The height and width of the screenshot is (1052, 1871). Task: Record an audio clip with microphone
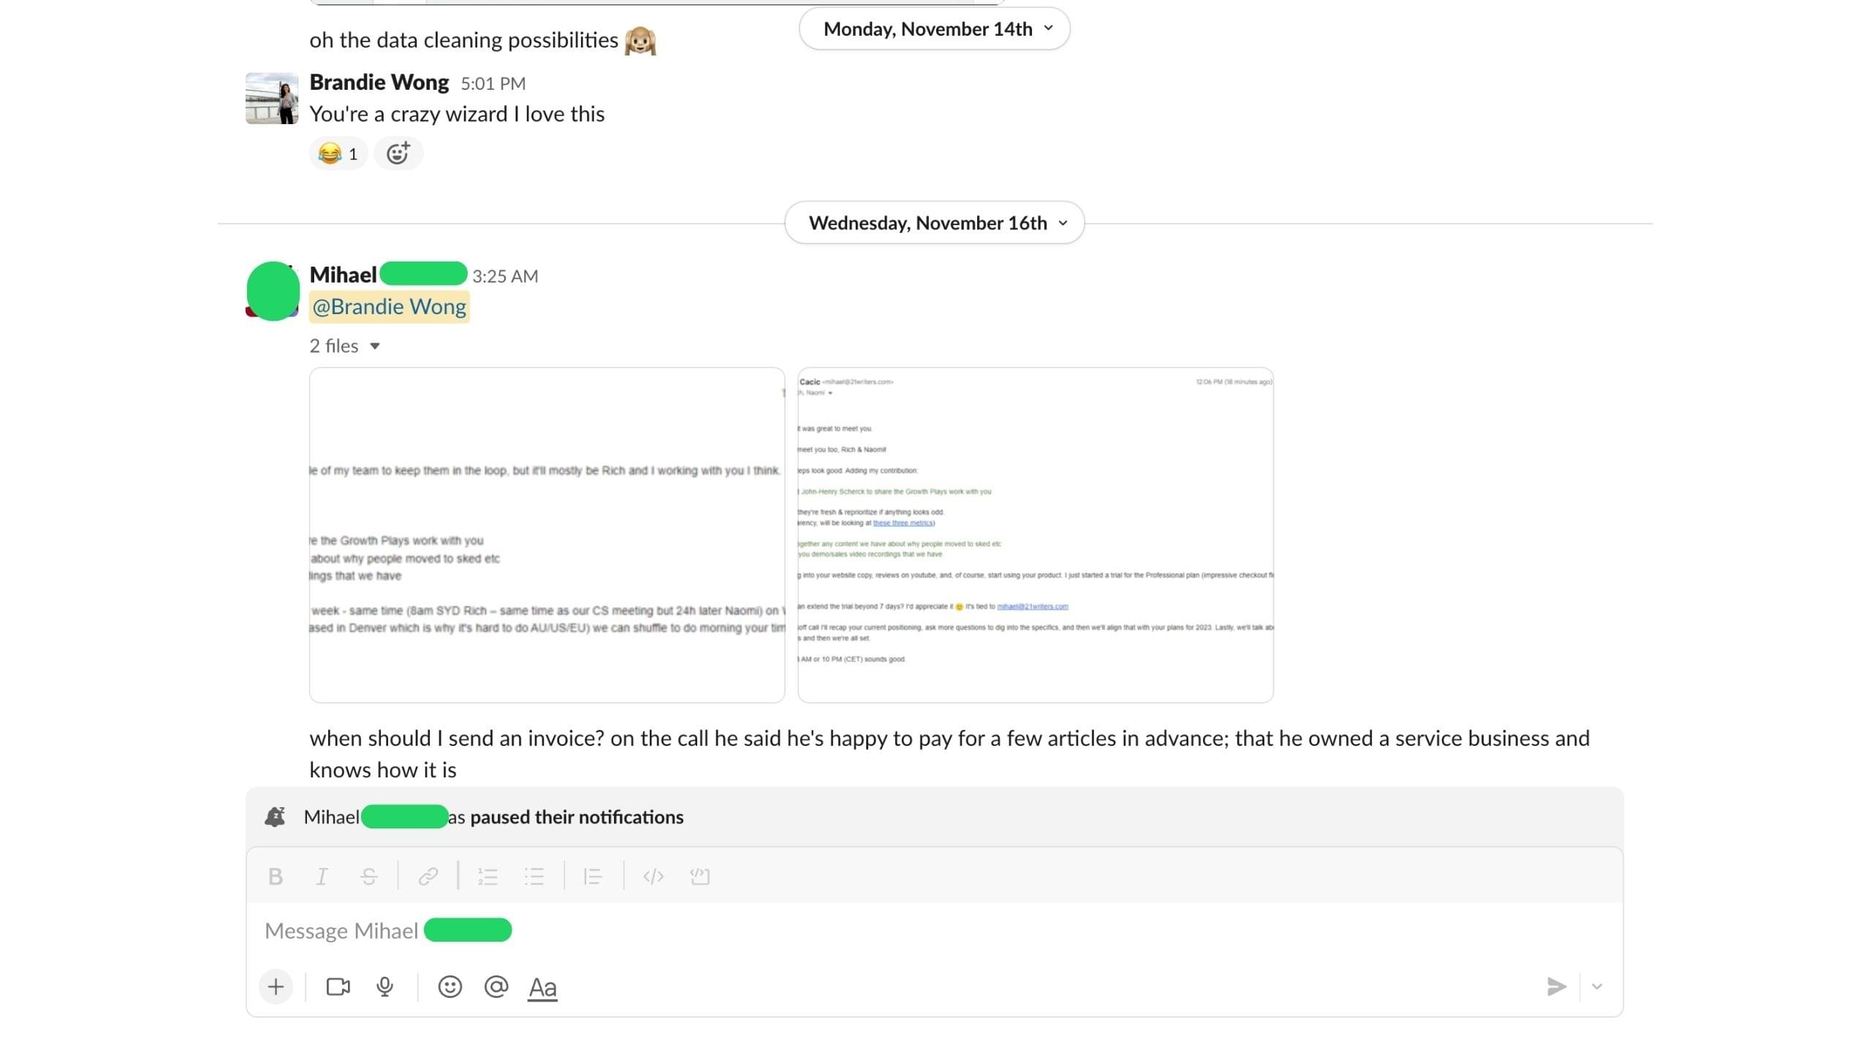click(385, 987)
